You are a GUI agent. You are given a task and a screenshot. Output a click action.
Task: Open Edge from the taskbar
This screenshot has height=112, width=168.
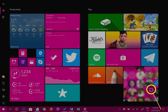point(24,109)
